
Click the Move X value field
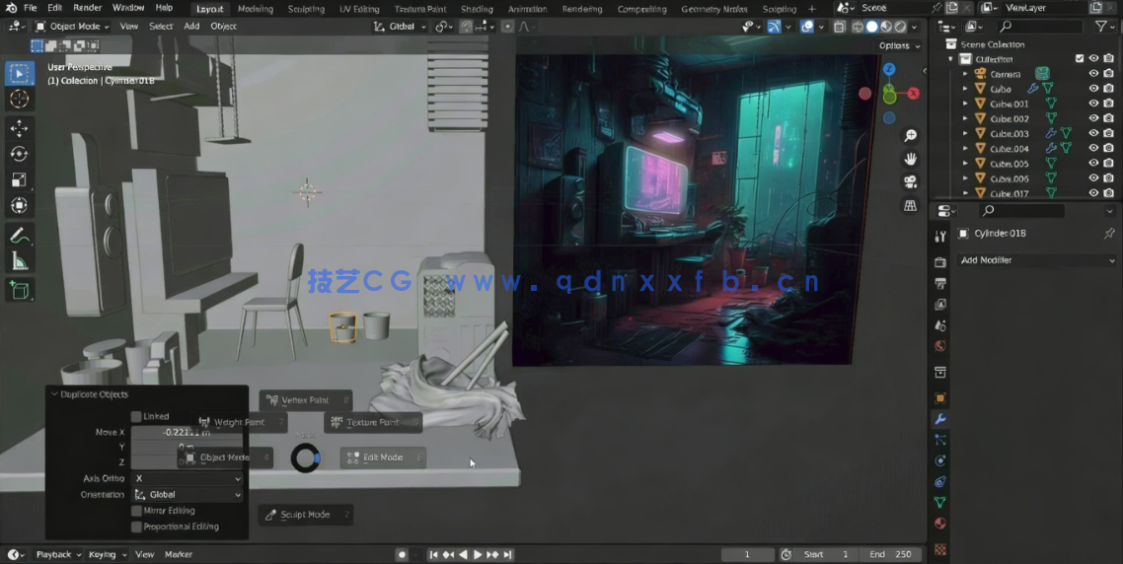[x=187, y=432]
